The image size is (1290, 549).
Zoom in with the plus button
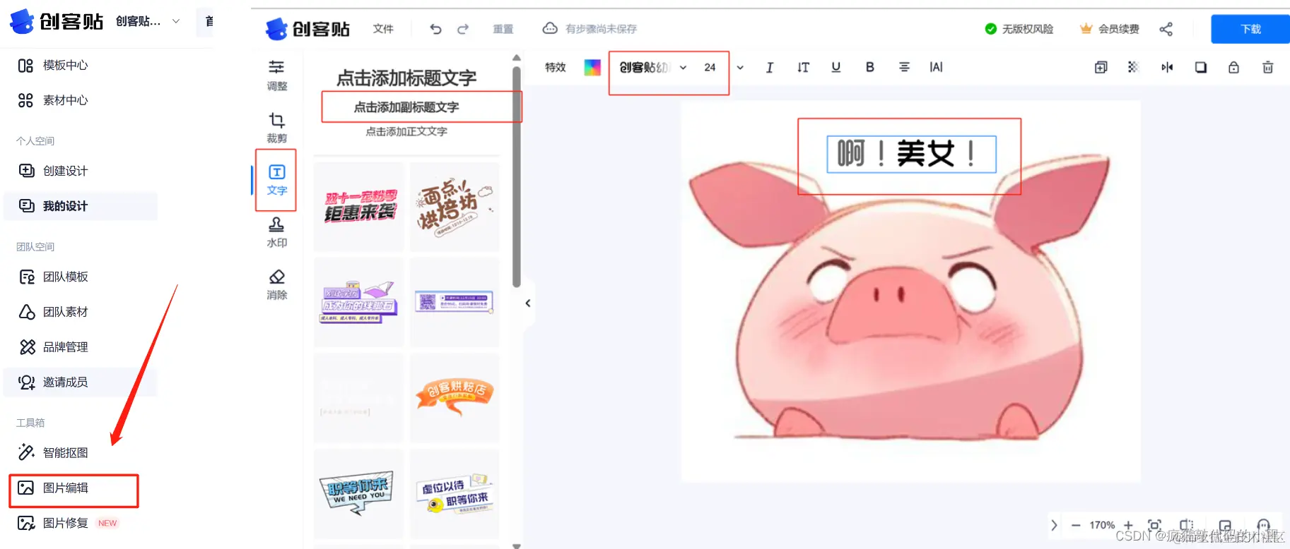pos(1128,525)
